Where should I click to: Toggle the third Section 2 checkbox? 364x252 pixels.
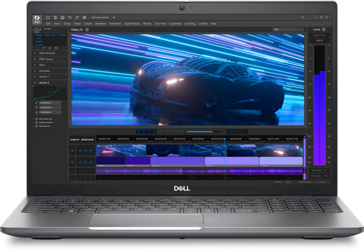tap(36, 126)
